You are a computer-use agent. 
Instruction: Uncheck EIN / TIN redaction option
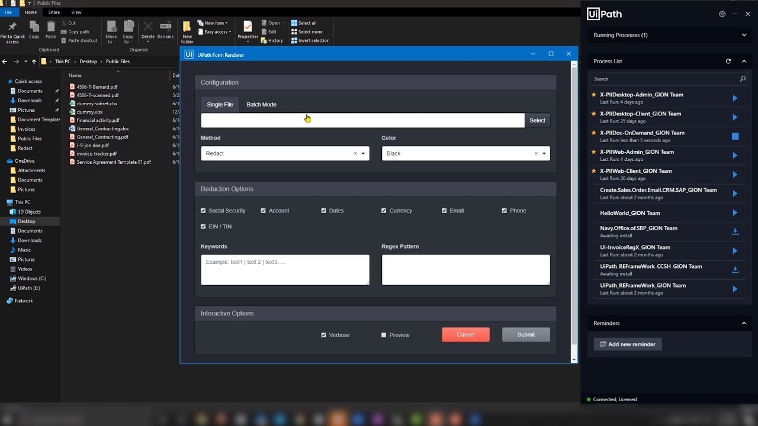[x=203, y=227]
